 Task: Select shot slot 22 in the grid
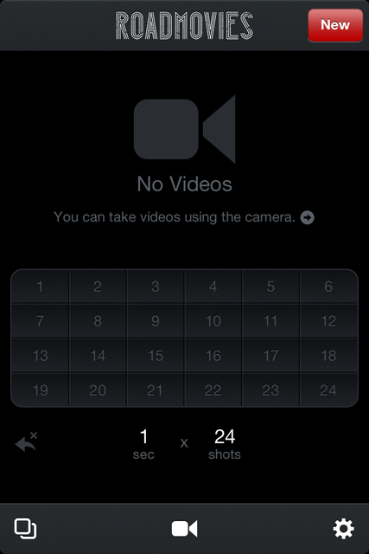pyautogui.click(x=213, y=390)
